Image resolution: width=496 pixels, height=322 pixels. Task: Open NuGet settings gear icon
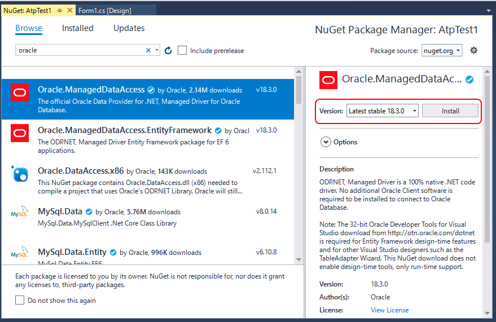tap(473, 50)
